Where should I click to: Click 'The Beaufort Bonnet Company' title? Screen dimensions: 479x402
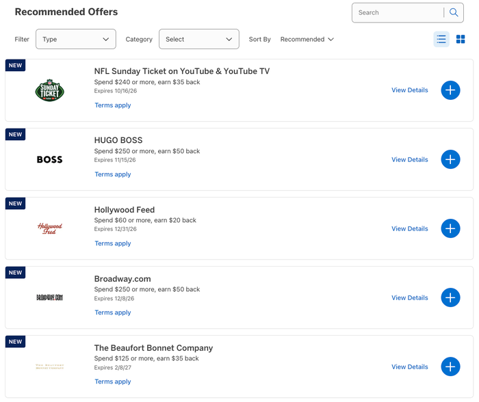tap(153, 348)
